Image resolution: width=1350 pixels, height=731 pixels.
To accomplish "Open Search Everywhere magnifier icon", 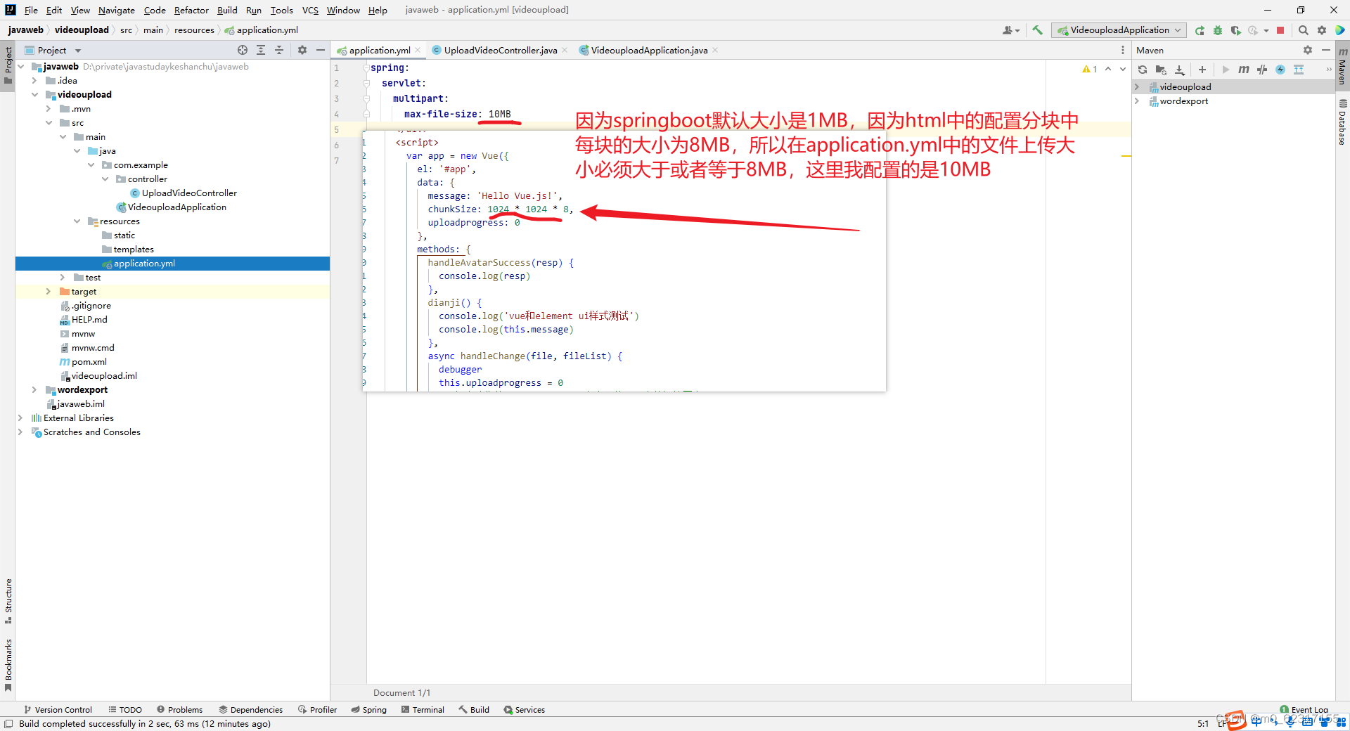I will click(x=1303, y=30).
